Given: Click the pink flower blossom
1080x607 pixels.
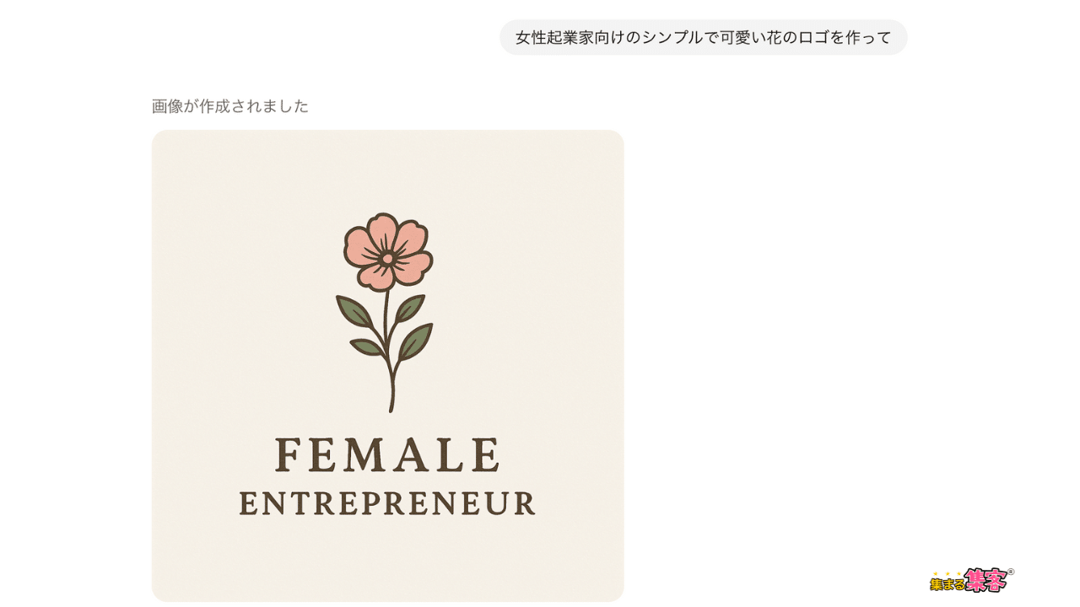Looking at the screenshot, I should (x=388, y=252).
